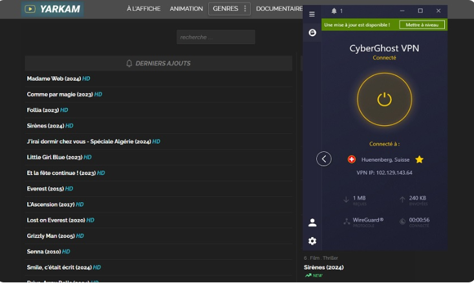Select Huenenberg, Suisse server location
This screenshot has height=283, width=474.
(385, 159)
